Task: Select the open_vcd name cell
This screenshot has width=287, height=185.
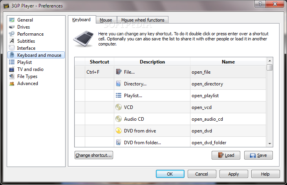Action: (228, 107)
